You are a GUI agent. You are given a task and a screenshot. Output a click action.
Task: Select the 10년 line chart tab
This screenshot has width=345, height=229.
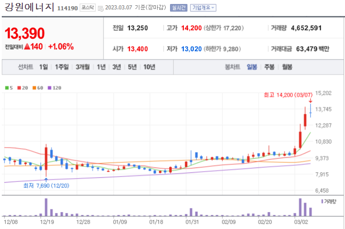pyautogui.click(x=149, y=67)
